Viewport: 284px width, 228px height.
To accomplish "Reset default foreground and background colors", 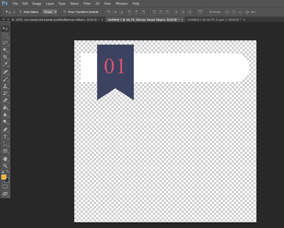I will pyautogui.click(x=2, y=172).
